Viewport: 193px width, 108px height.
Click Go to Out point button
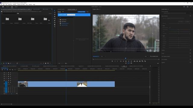(131, 61)
